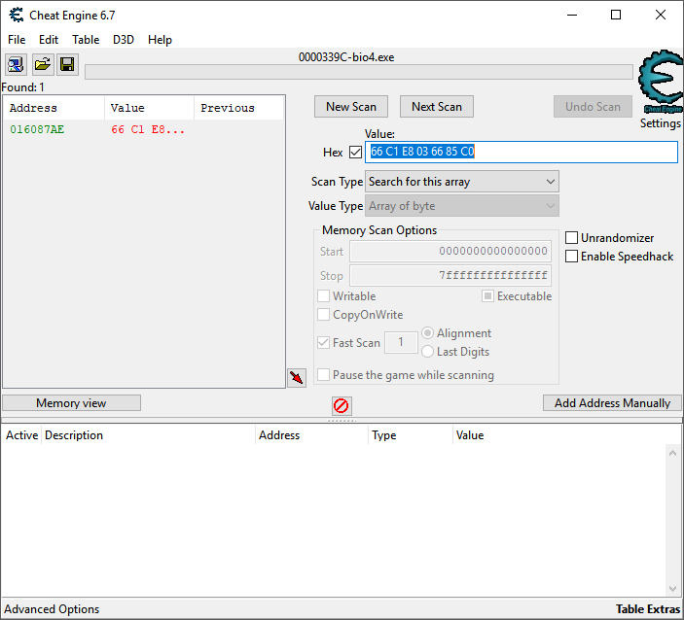The height and width of the screenshot is (620, 684).
Task: Click the Value hex input field
Action: [522, 152]
